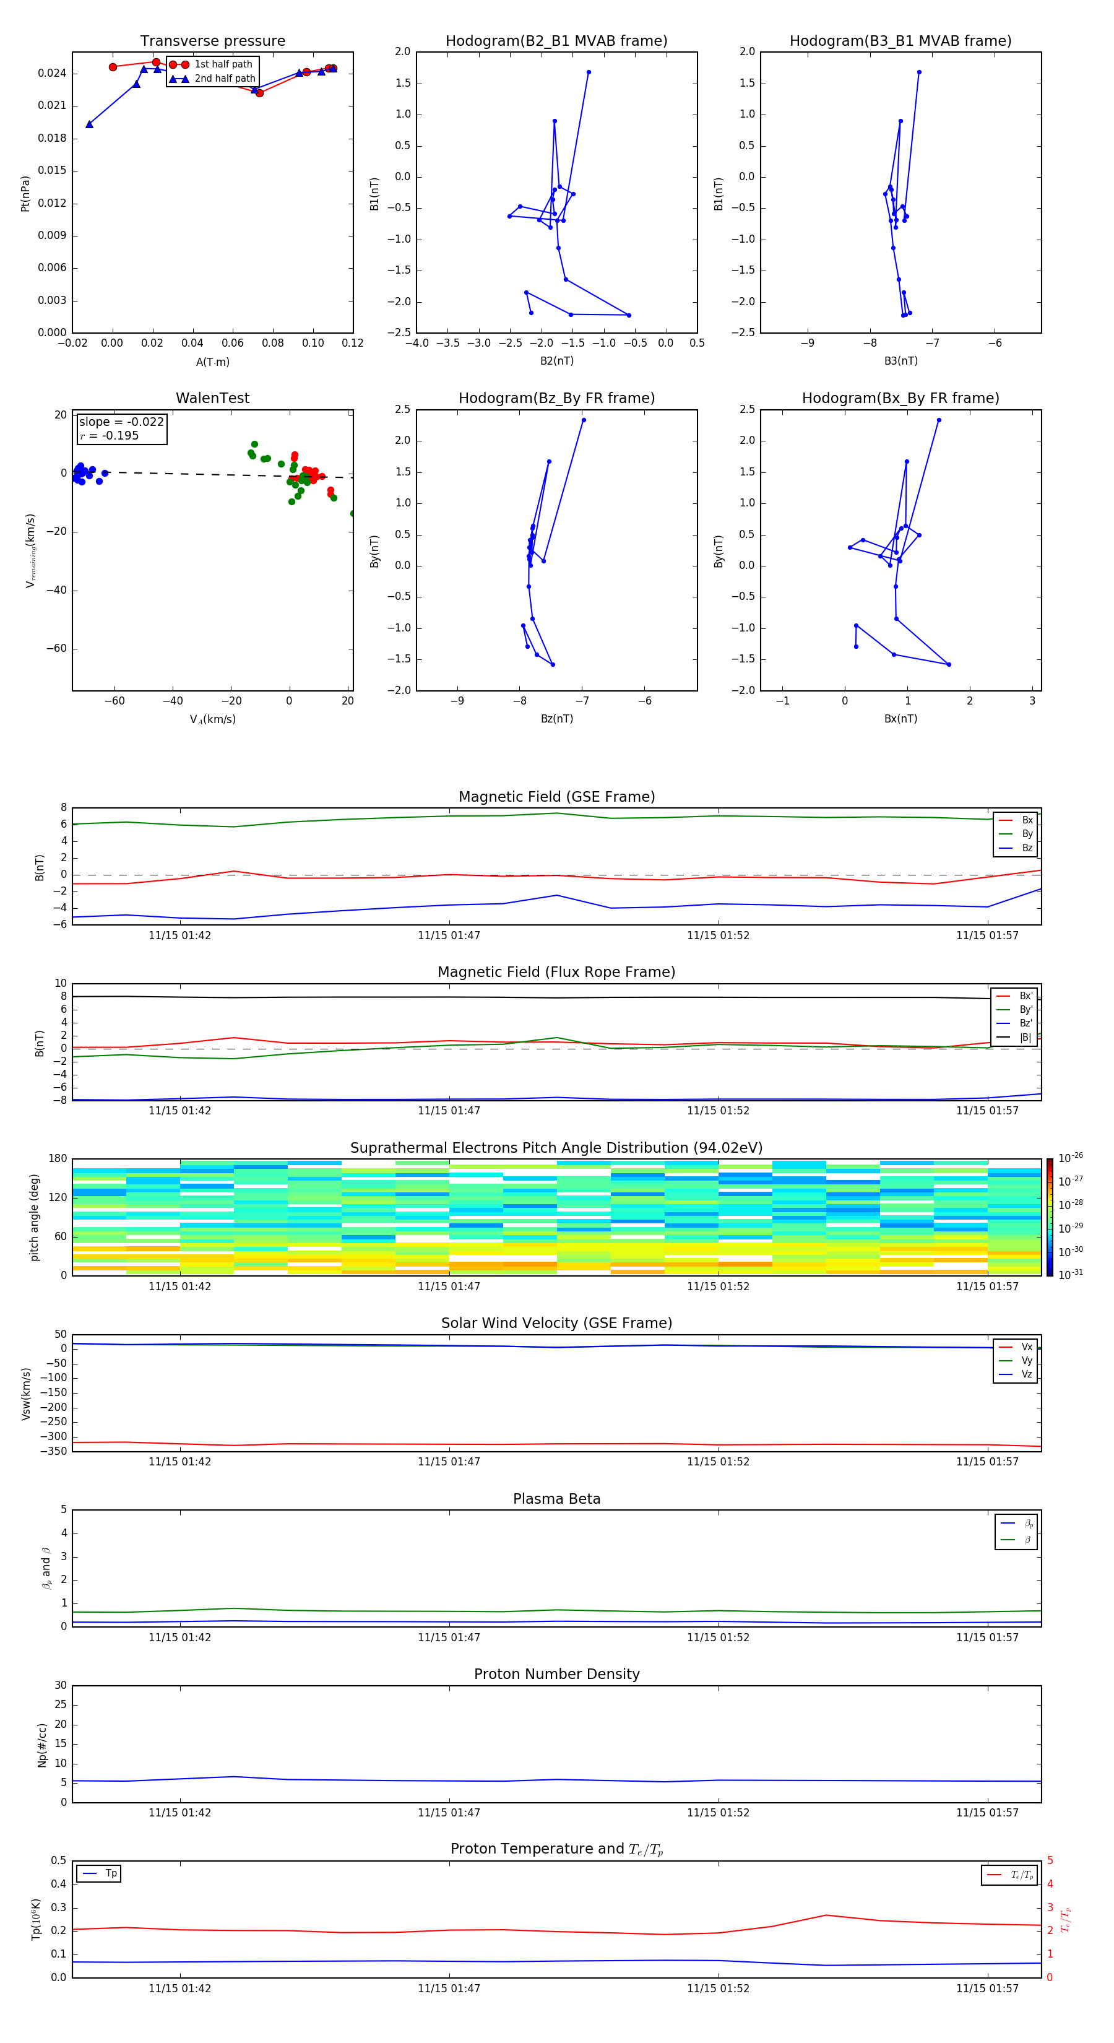This screenshot has height=2043, width=1114.
Task: Click the "Pt(nPa)" y-axis label
Action: coord(25,193)
